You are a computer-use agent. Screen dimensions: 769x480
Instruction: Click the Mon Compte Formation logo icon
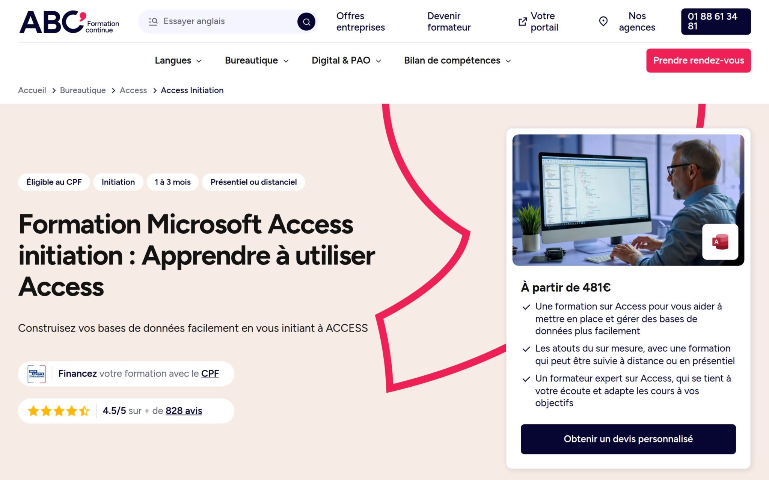click(x=36, y=374)
